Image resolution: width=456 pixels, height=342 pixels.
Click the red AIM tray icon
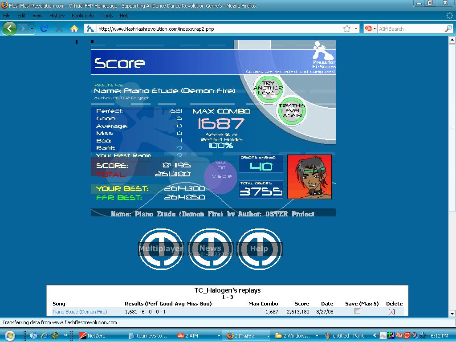pyautogui.click(x=399, y=336)
